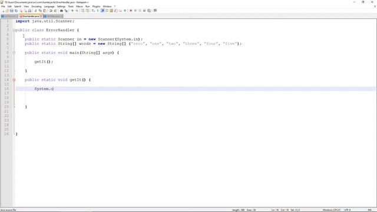The height and width of the screenshot is (212, 377).
Task: Click the Replace toolbar icon
Action: click(x=66, y=11)
